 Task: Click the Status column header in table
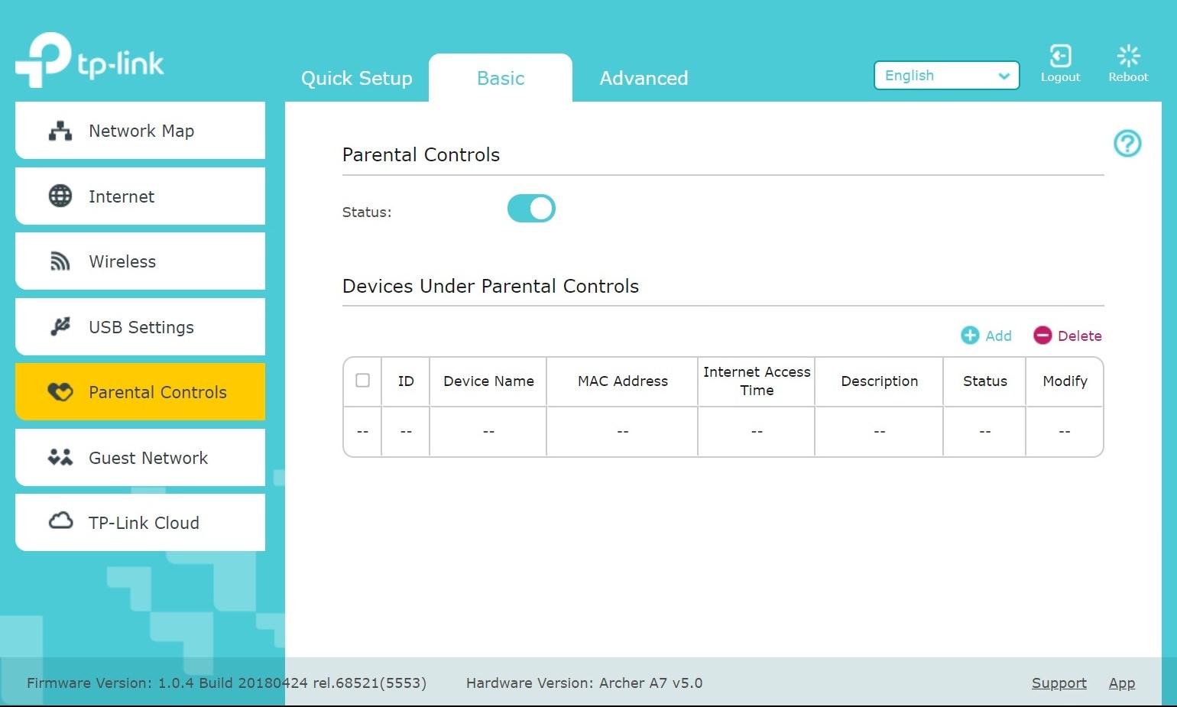984,381
